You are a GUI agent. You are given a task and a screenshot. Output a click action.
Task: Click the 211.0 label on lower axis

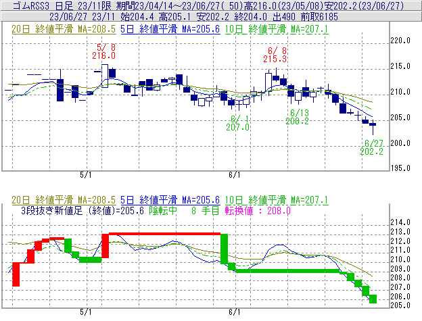(400, 250)
